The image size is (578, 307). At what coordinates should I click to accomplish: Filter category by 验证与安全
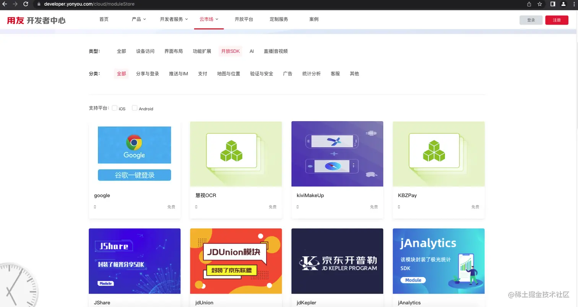[261, 74]
